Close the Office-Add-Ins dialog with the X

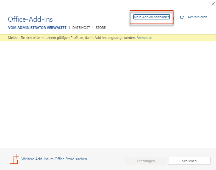point(213,4)
